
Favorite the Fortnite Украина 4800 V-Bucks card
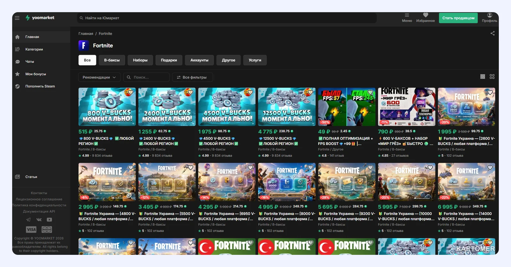[131, 168]
